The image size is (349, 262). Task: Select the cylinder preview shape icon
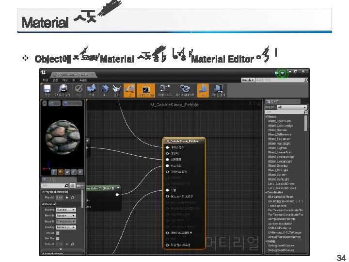point(54,172)
